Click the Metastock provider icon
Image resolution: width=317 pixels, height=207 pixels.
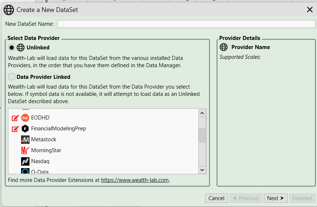pos(25,139)
